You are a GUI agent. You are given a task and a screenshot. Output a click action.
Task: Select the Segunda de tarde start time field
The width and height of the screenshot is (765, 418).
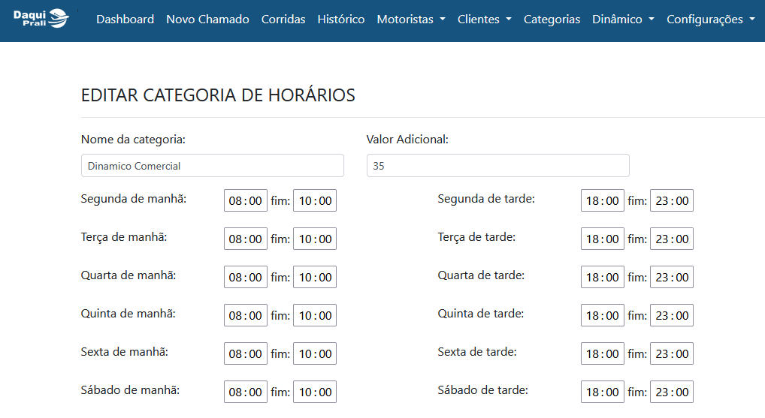pyautogui.click(x=602, y=200)
